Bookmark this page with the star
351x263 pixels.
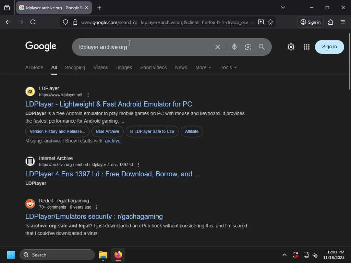coord(270,22)
